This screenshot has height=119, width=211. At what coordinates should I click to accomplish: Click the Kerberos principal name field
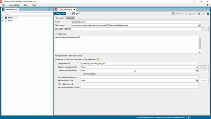pos(139,77)
